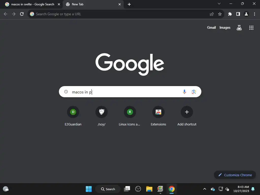Open a new tab with plus button

[129, 4]
